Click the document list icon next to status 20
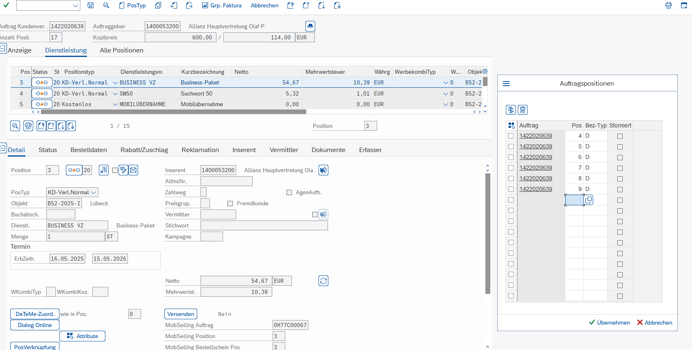The image size is (692, 350). pos(104,170)
